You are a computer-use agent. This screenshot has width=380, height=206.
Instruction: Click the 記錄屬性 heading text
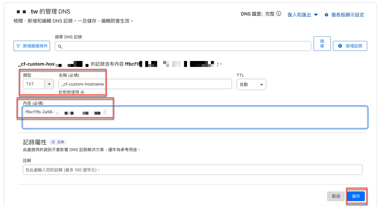35,142
